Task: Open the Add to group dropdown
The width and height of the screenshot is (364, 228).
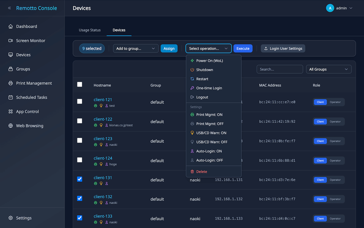Action: [x=135, y=48]
